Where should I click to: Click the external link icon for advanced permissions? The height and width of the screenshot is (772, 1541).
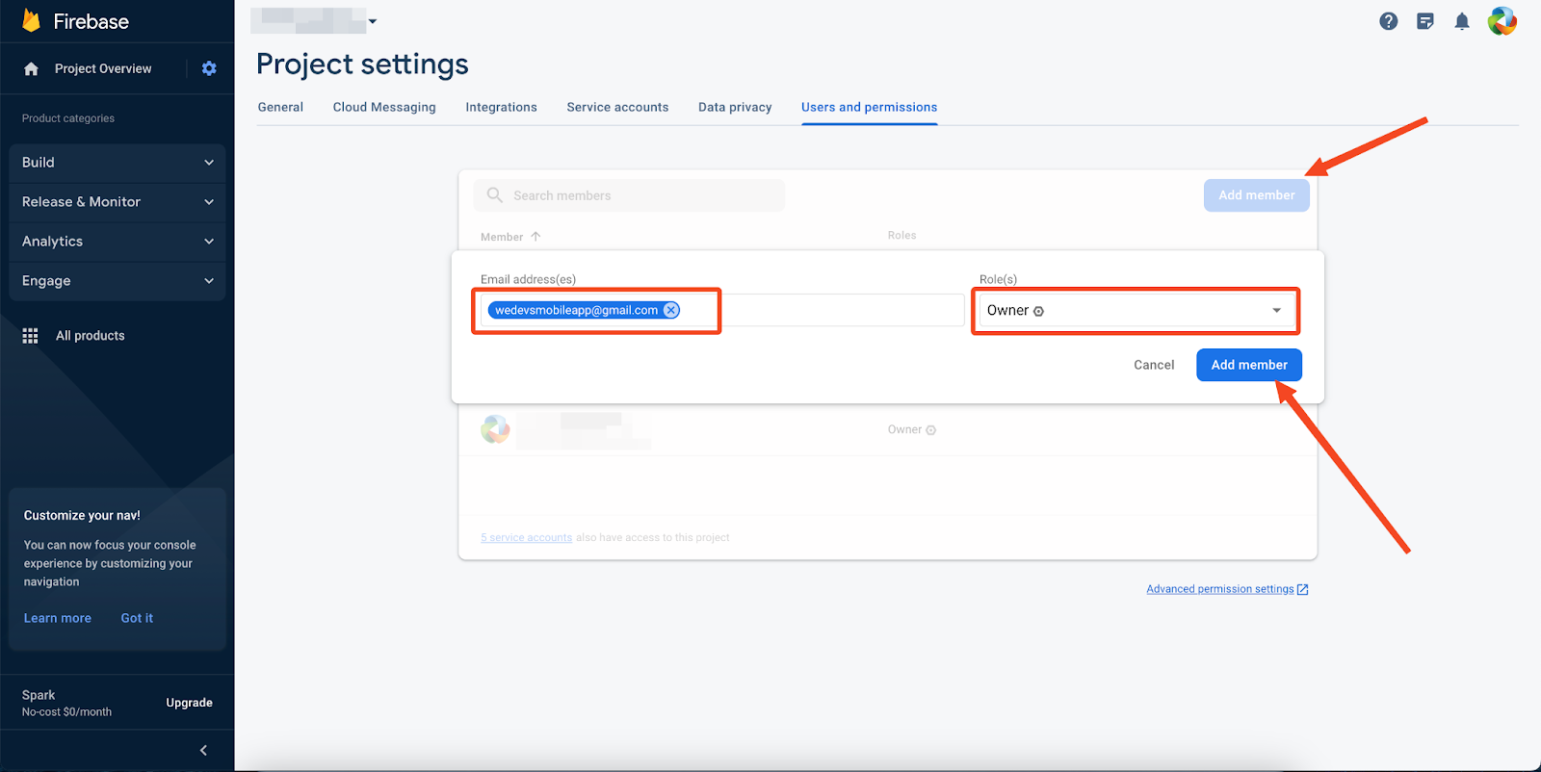[x=1303, y=589]
